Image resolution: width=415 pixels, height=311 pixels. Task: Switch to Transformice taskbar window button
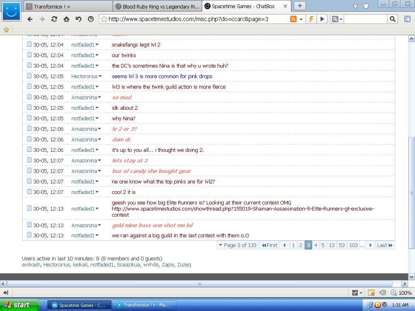click(x=144, y=305)
